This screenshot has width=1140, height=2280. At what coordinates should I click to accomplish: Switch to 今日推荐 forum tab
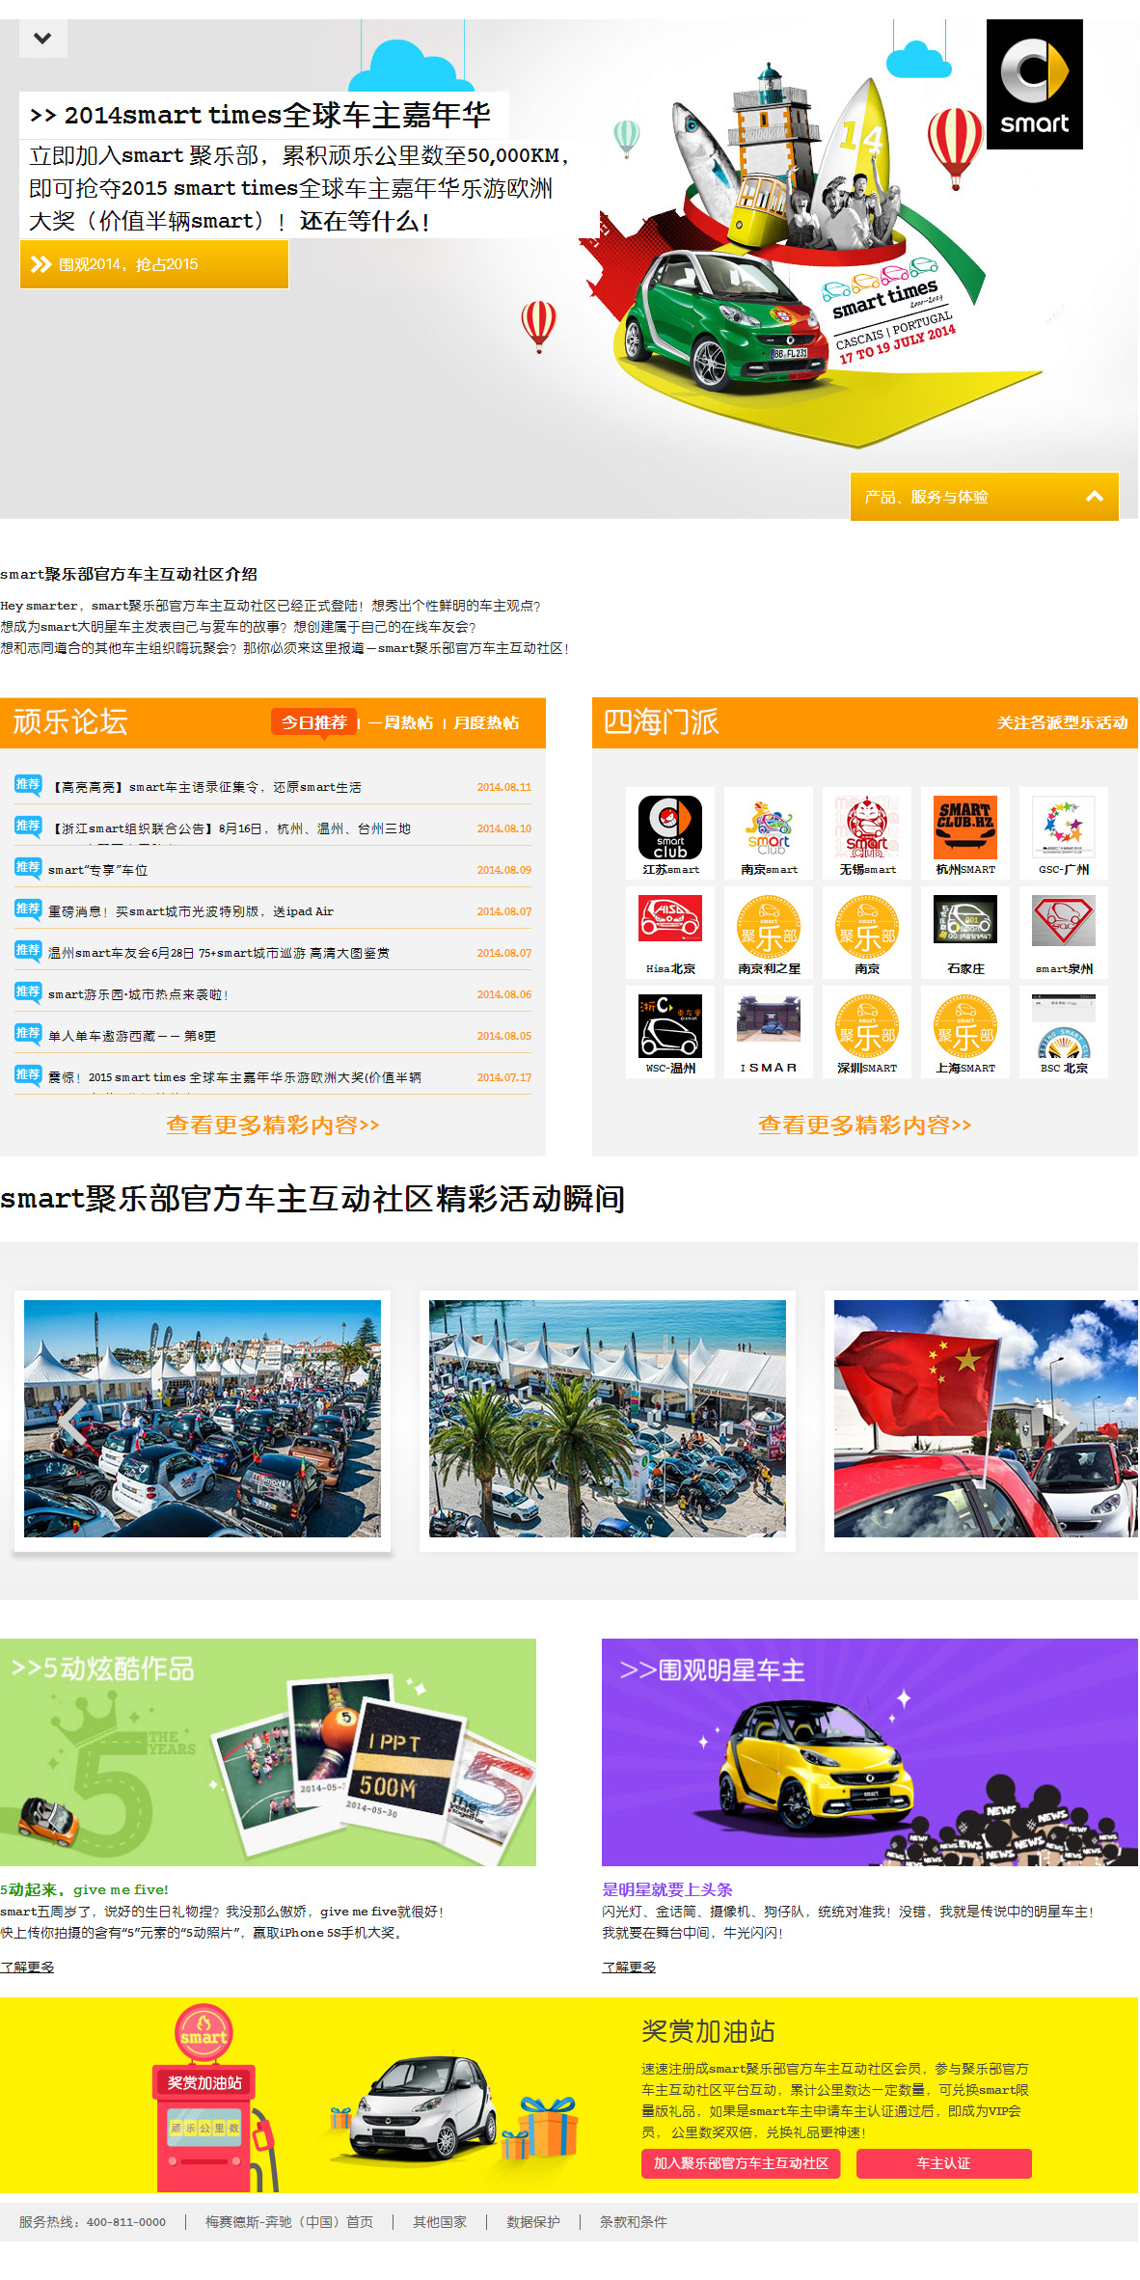pyautogui.click(x=313, y=722)
